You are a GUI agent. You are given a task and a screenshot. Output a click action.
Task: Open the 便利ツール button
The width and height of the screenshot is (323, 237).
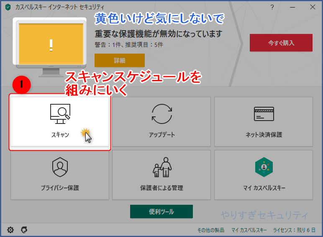161,211
